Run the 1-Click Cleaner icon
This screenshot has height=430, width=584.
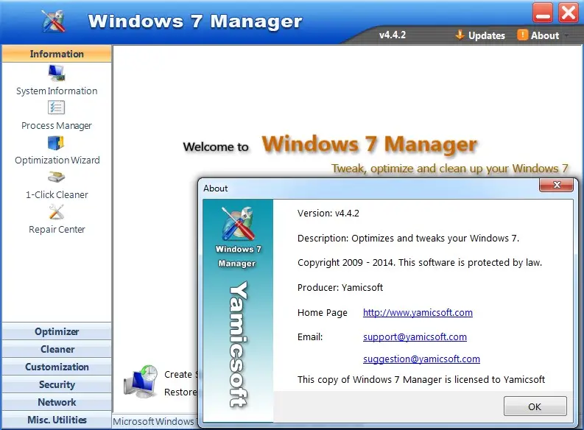click(56, 177)
